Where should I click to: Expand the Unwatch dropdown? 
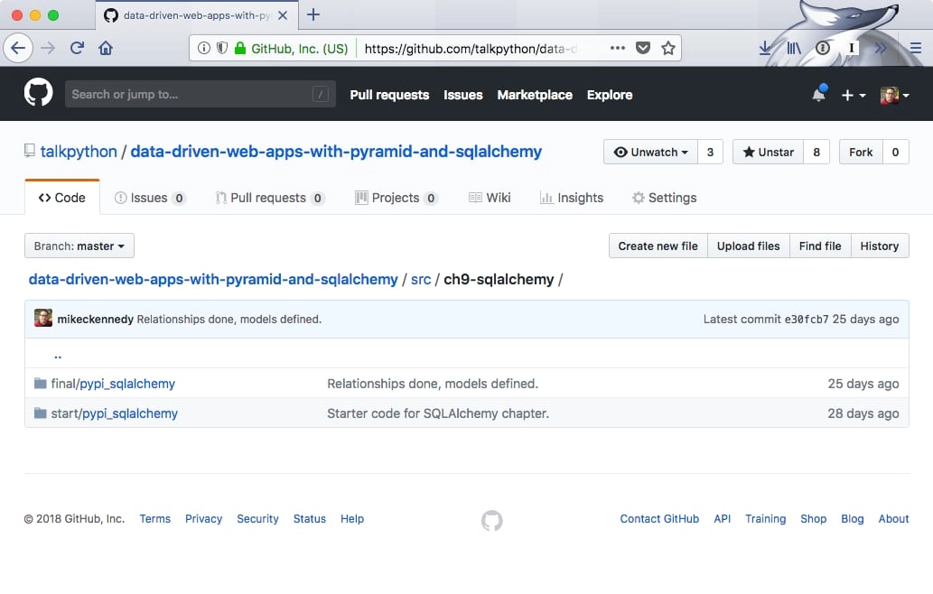point(650,152)
